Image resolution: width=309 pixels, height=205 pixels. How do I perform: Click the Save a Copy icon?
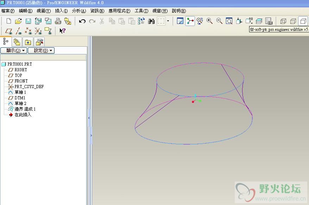point(38,21)
